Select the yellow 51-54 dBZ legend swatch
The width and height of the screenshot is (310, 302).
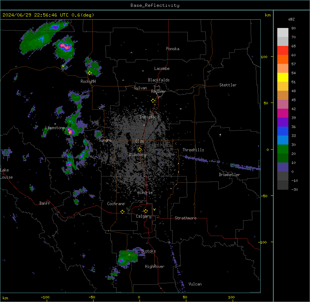[x=283, y=77]
